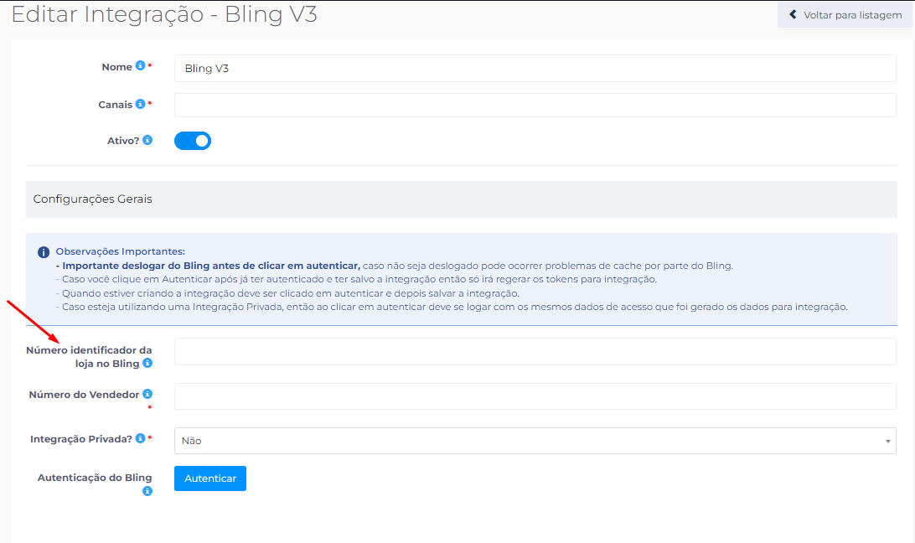Click the info icon next to Nome
The height and width of the screenshot is (543, 915).
140,65
